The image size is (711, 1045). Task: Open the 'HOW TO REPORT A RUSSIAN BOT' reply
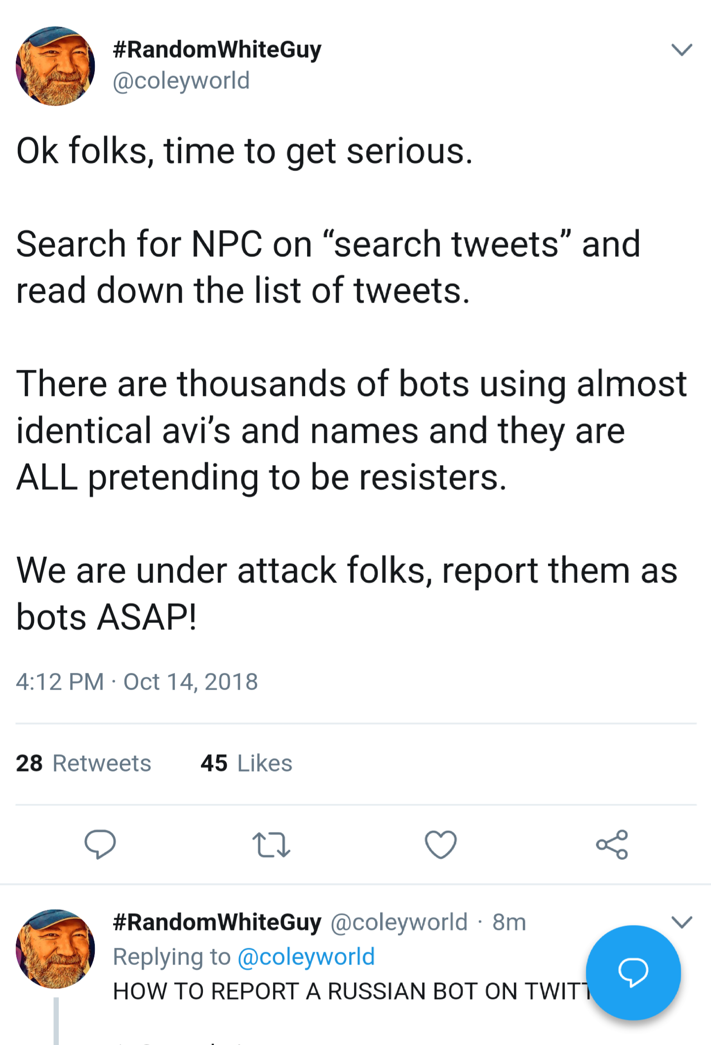(346, 991)
